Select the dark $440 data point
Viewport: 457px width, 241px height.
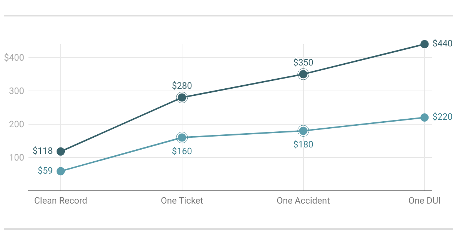424,44
